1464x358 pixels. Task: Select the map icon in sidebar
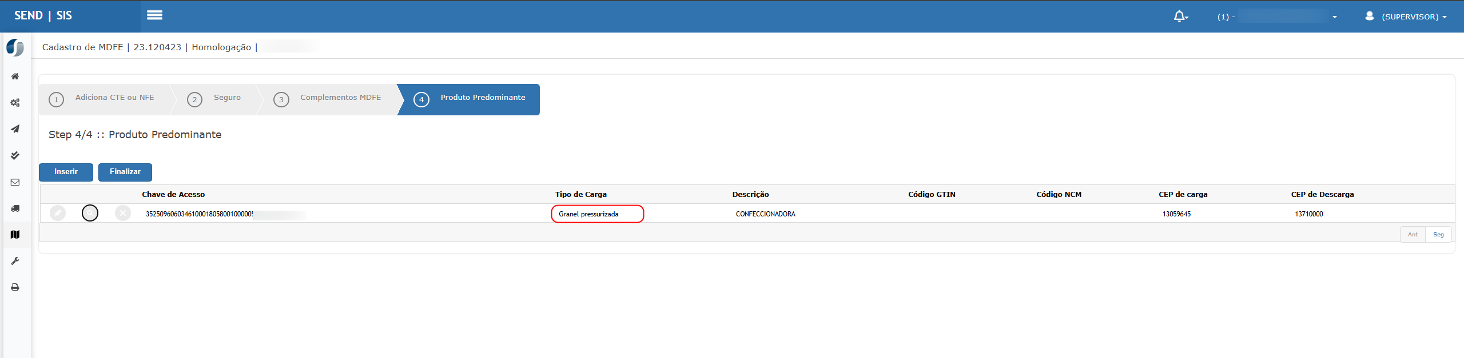click(15, 235)
